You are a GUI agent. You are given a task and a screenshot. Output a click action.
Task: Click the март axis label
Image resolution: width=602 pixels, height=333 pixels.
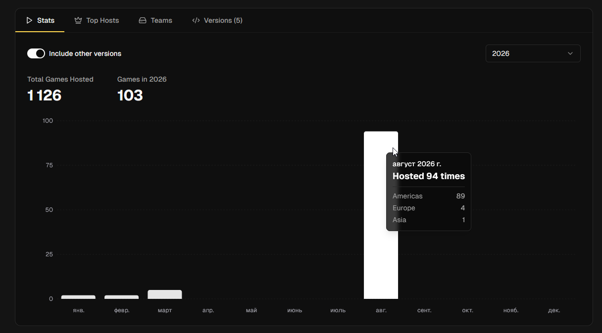(x=165, y=310)
